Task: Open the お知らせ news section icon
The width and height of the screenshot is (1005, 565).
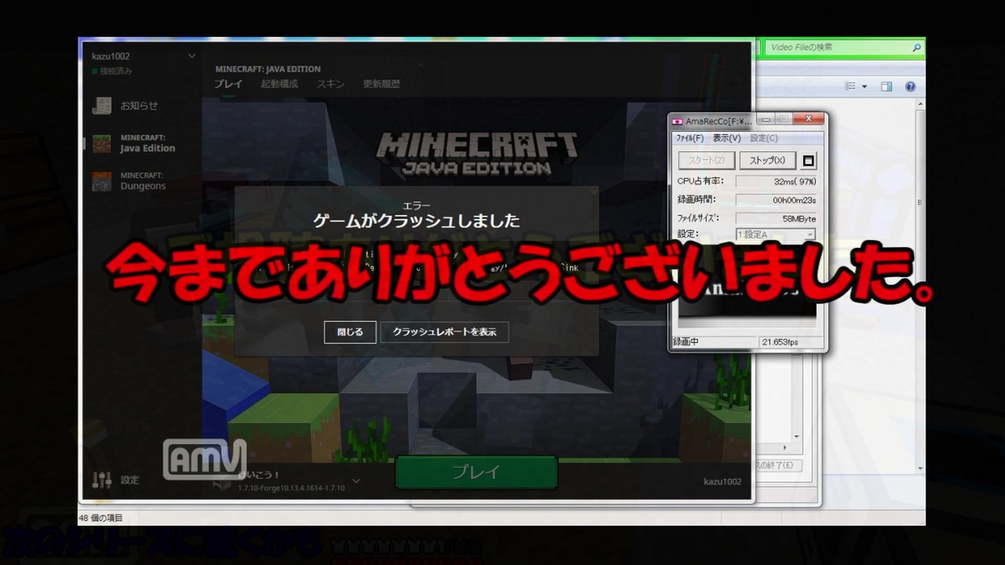Action: (101, 106)
